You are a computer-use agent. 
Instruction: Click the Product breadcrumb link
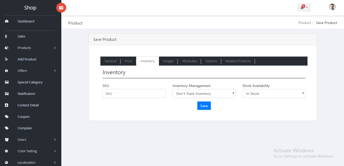click(305, 23)
